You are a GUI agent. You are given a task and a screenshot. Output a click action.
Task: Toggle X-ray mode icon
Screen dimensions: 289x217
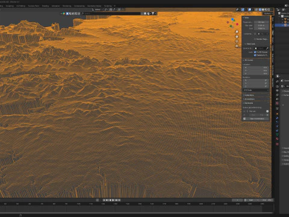point(256,10)
